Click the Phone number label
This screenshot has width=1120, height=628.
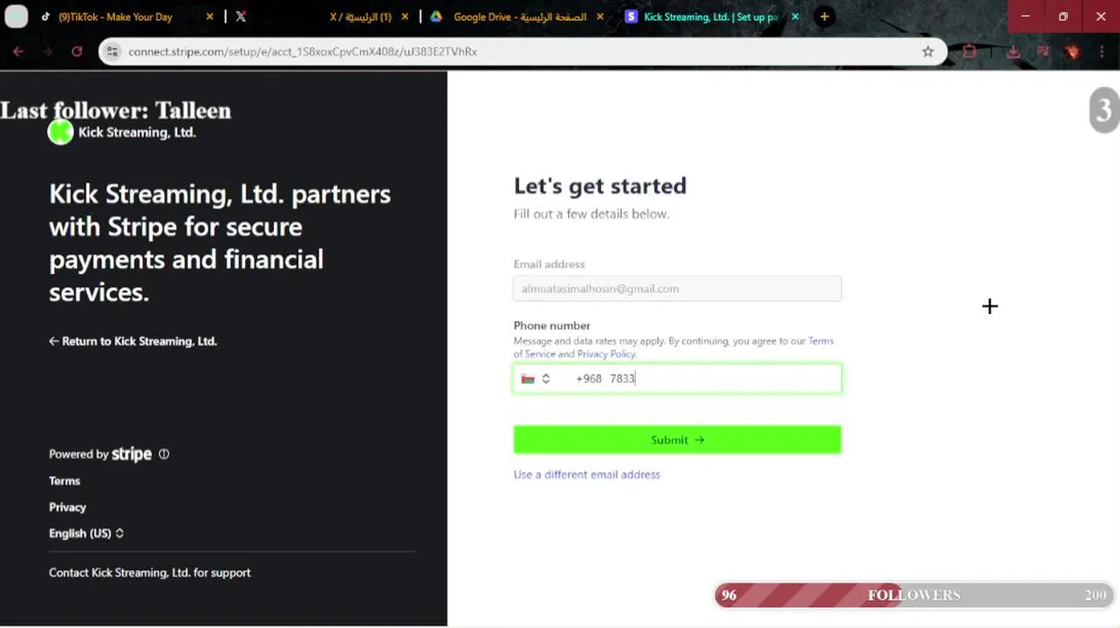552,325
